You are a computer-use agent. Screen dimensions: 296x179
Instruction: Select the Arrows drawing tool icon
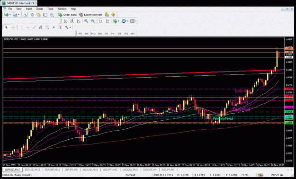[67, 27]
